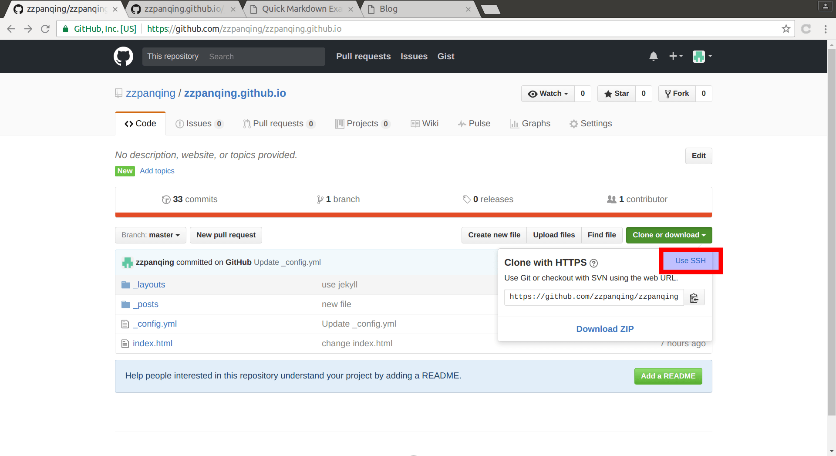Close the Quick Markdown Example tab
The height and width of the screenshot is (456, 836).
coord(351,9)
